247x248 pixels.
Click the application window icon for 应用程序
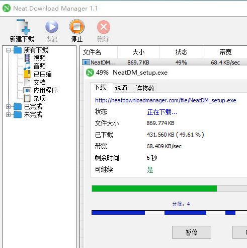27,90
